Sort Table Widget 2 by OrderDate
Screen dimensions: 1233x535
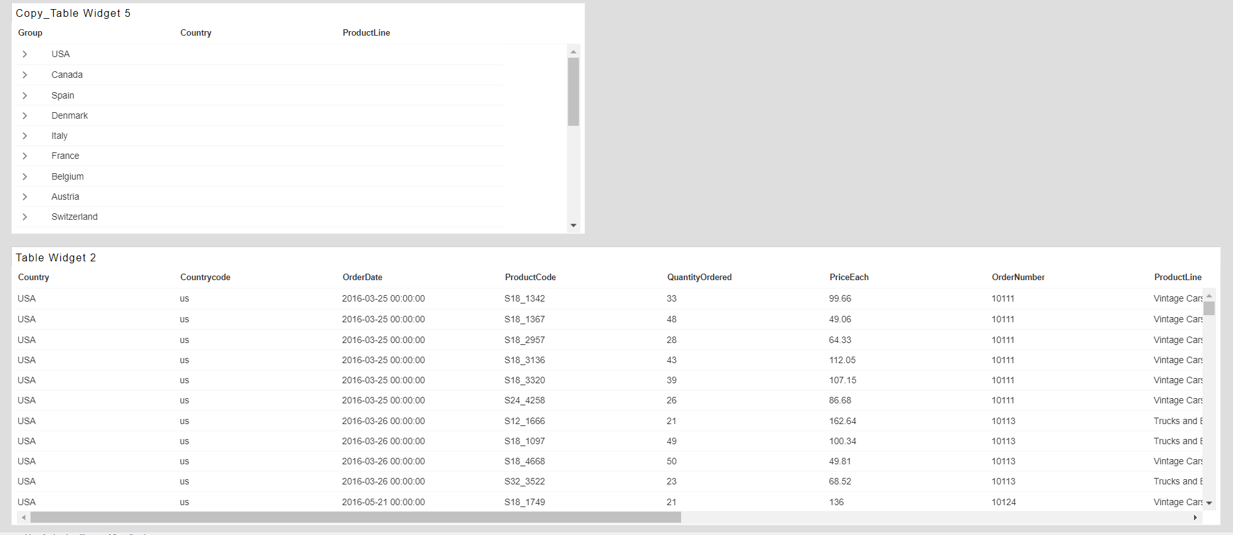click(362, 278)
